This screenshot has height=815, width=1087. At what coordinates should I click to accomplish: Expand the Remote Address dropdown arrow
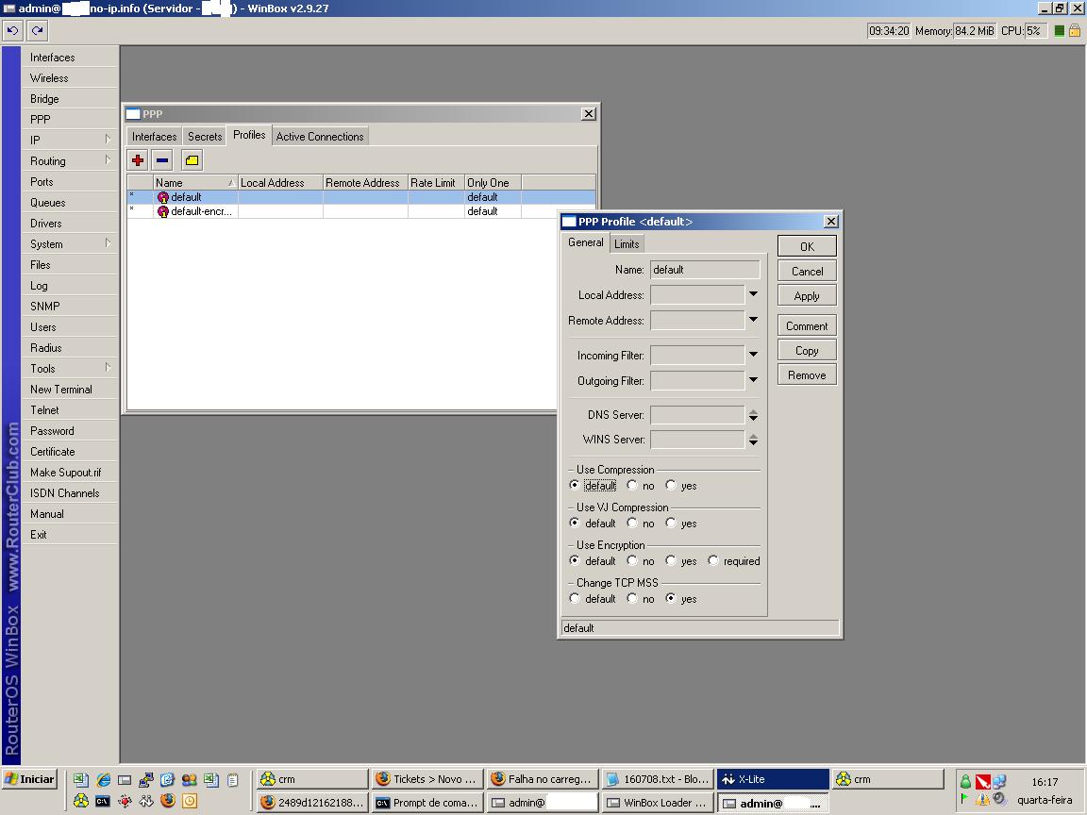(x=753, y=320)
